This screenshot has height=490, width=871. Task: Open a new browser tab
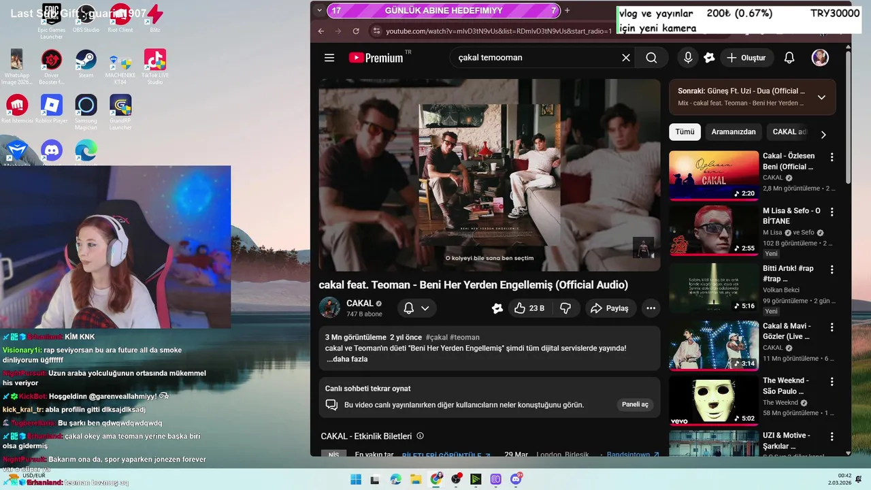pyautogui.click(x=567, y=10)
